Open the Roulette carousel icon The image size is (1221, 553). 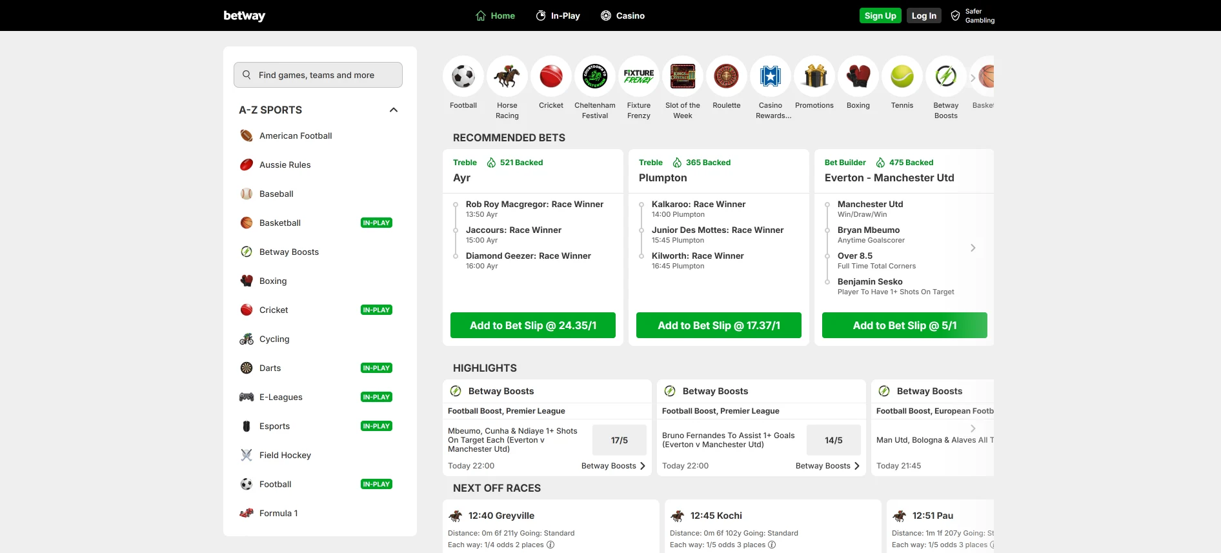pos(727,77)
